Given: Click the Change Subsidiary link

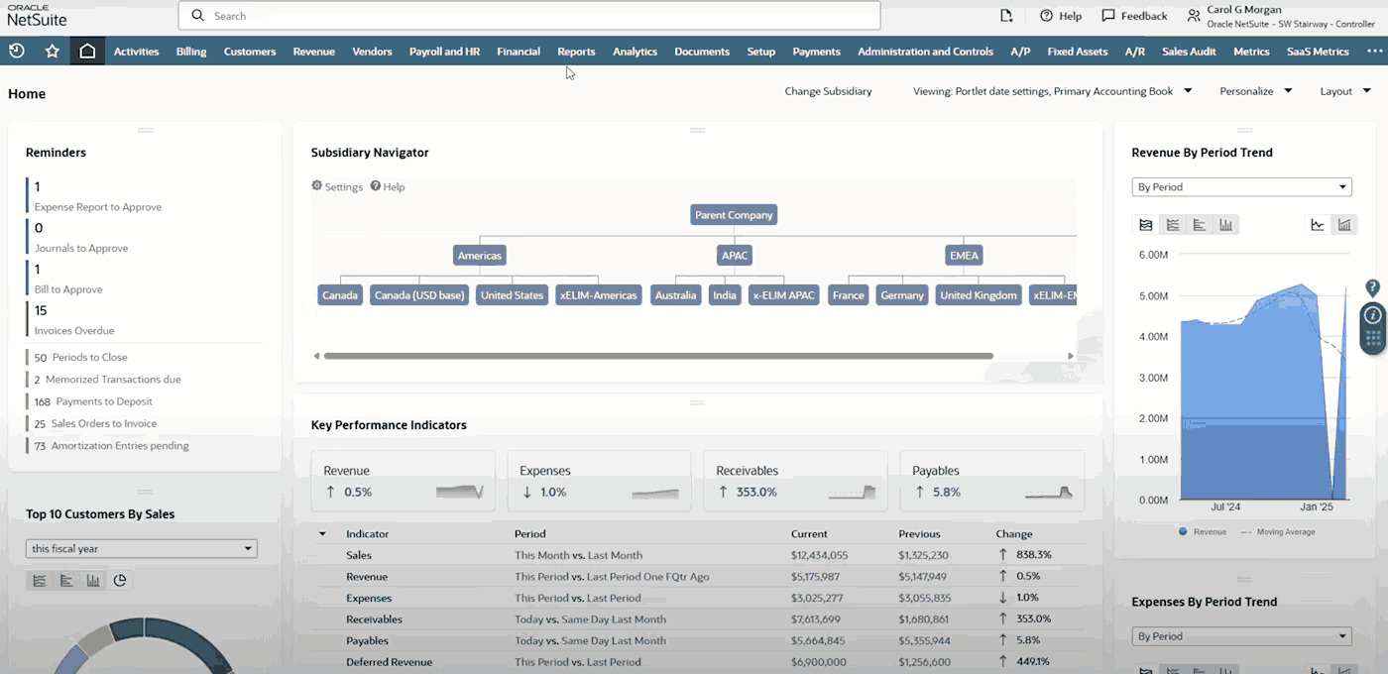Looking at the screenshot, I should (828, 91).
